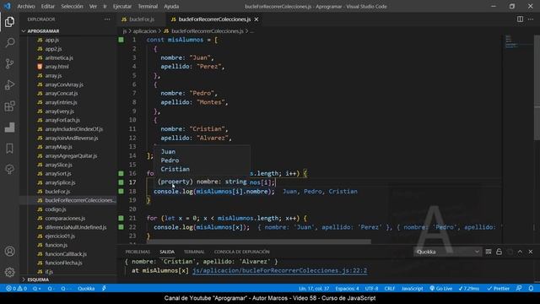This screenshot has width=540, height=304.
Task: Switch to the SALIDA panel tab
Action: tap(167, 252)
